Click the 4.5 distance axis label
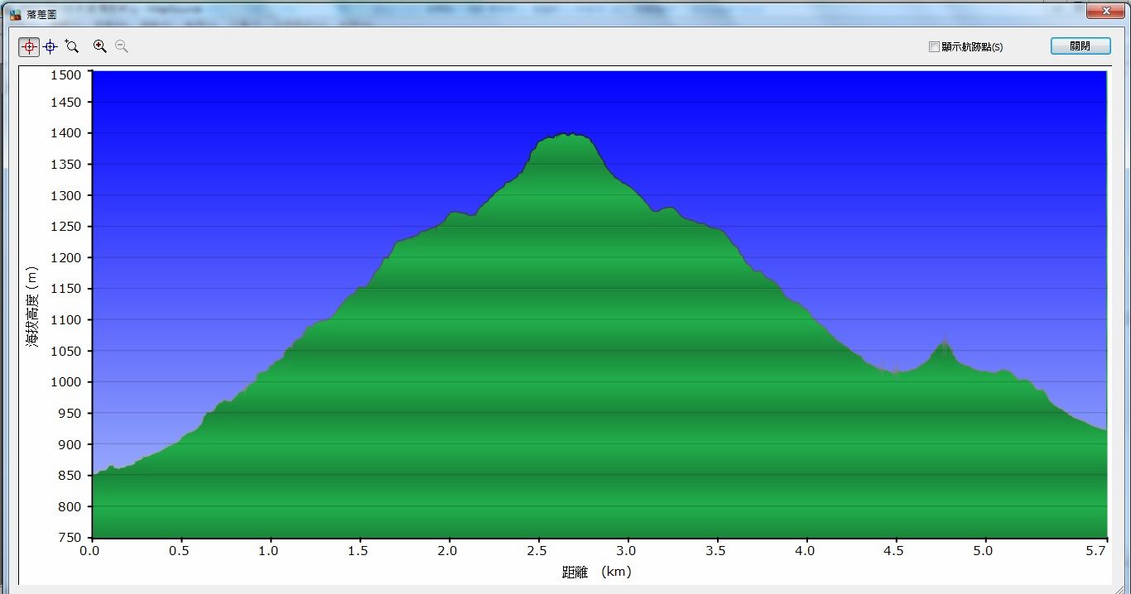Image resolution: width=1131 pixels, height=594 pixels. tap(894, 550)
